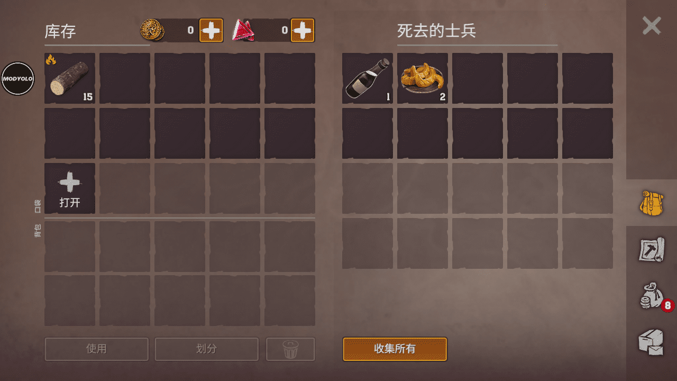Click the 收集所有 collect all button

tap(395, 349)
